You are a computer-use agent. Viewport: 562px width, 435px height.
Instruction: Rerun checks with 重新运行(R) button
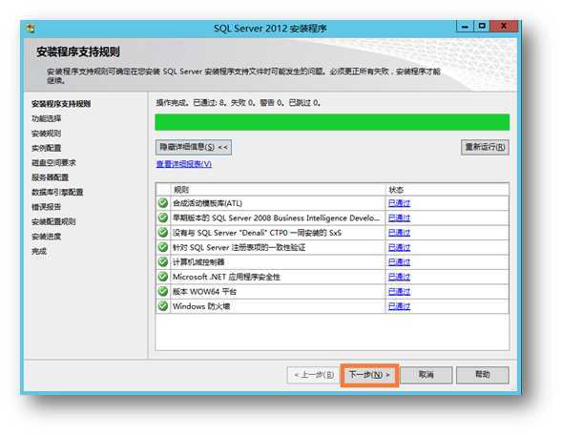click(x=485, y=147)
